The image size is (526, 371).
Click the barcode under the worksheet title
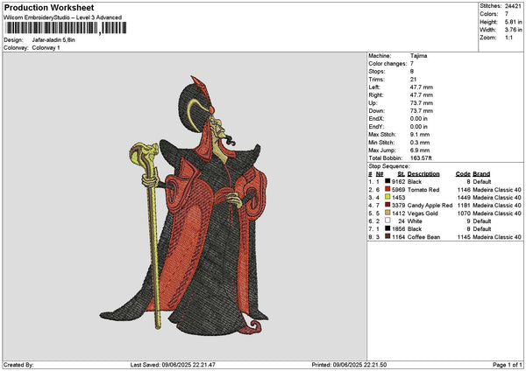66,28
